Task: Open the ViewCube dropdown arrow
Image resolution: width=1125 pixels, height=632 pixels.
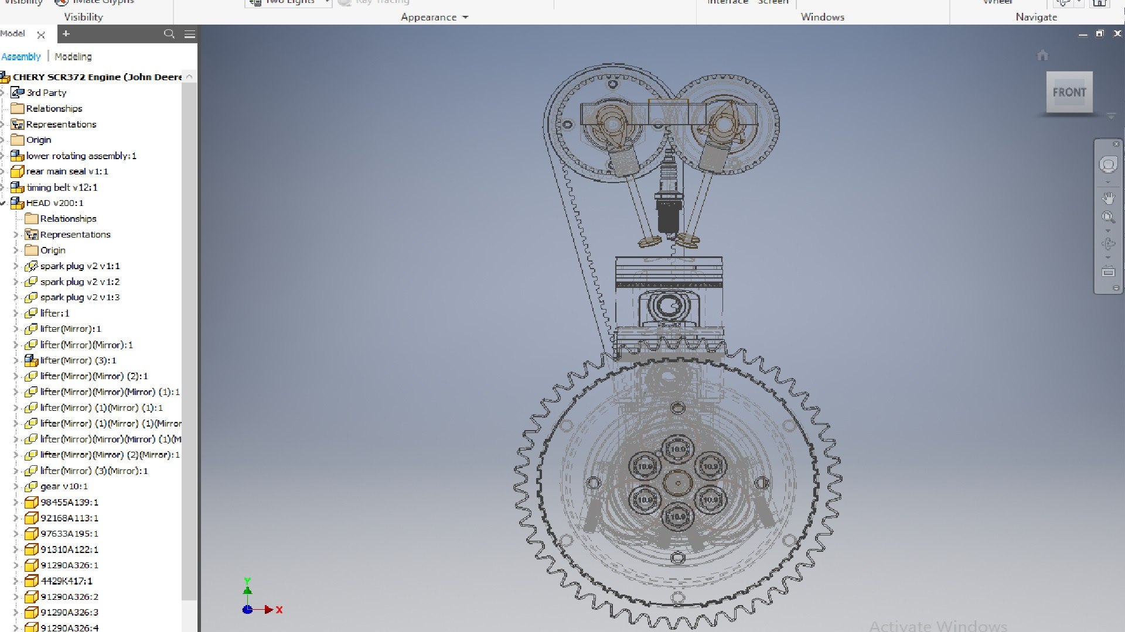Action: coord(1111,116)
